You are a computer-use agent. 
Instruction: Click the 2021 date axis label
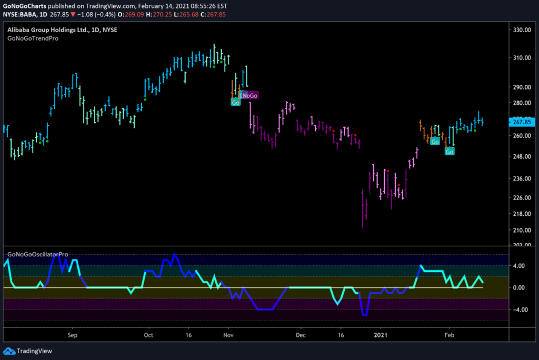381,335
